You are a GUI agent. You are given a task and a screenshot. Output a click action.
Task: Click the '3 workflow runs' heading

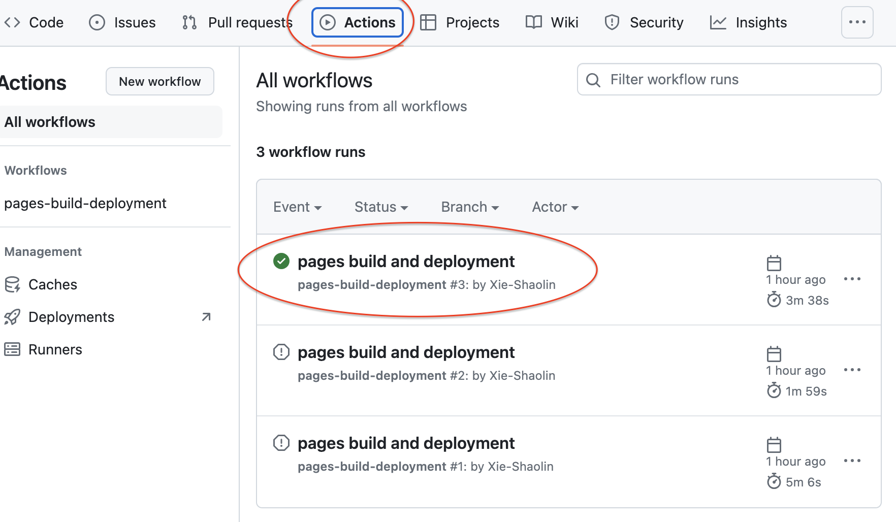point(311,152)
